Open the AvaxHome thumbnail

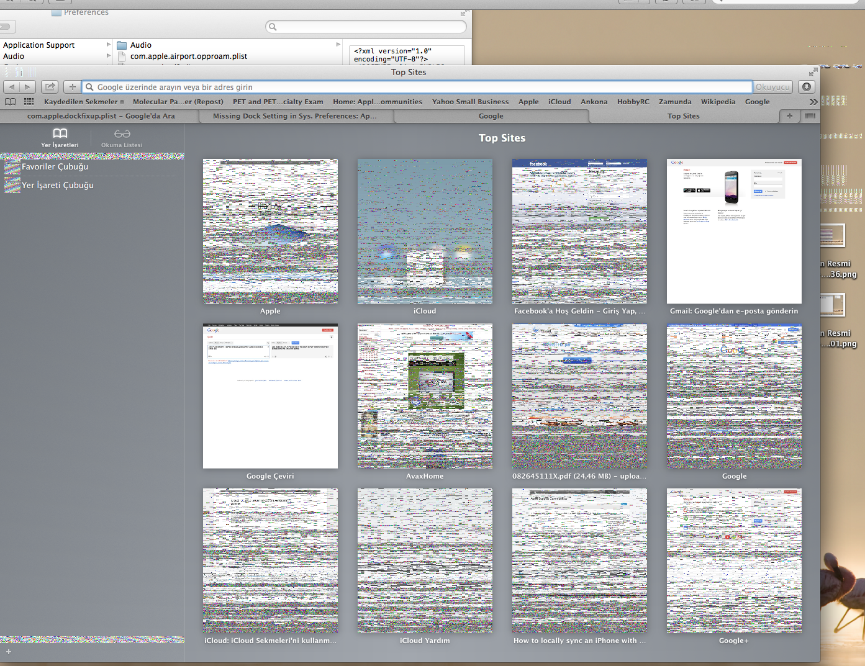tap(425, 396)
